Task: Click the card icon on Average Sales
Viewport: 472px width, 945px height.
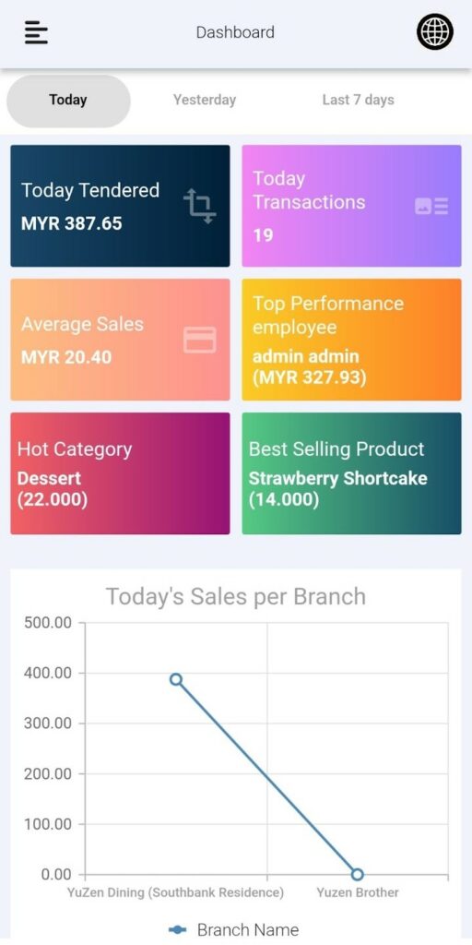Action: pyautogui.click(x=199, y=340)
